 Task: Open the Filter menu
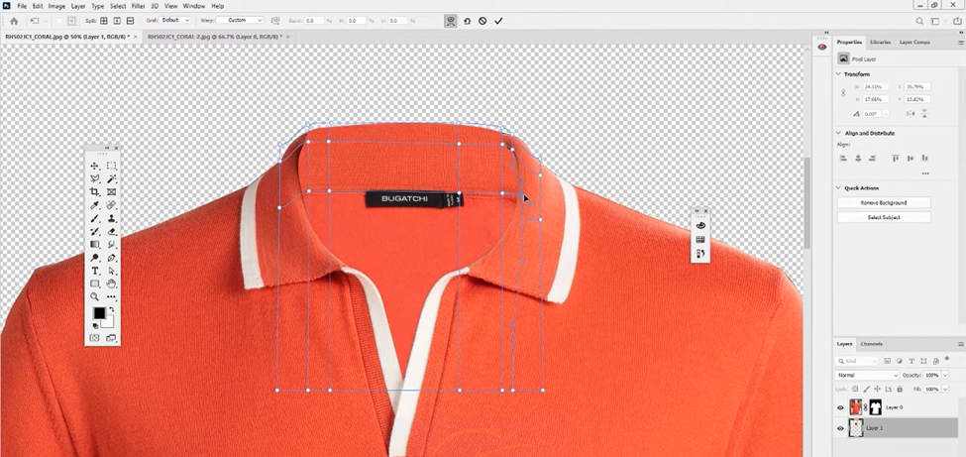pyautogui.click(x=139, y=6)
